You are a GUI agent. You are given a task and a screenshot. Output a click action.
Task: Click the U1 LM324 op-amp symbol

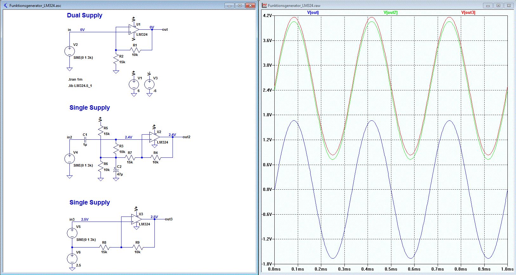(x=134, y=29)
